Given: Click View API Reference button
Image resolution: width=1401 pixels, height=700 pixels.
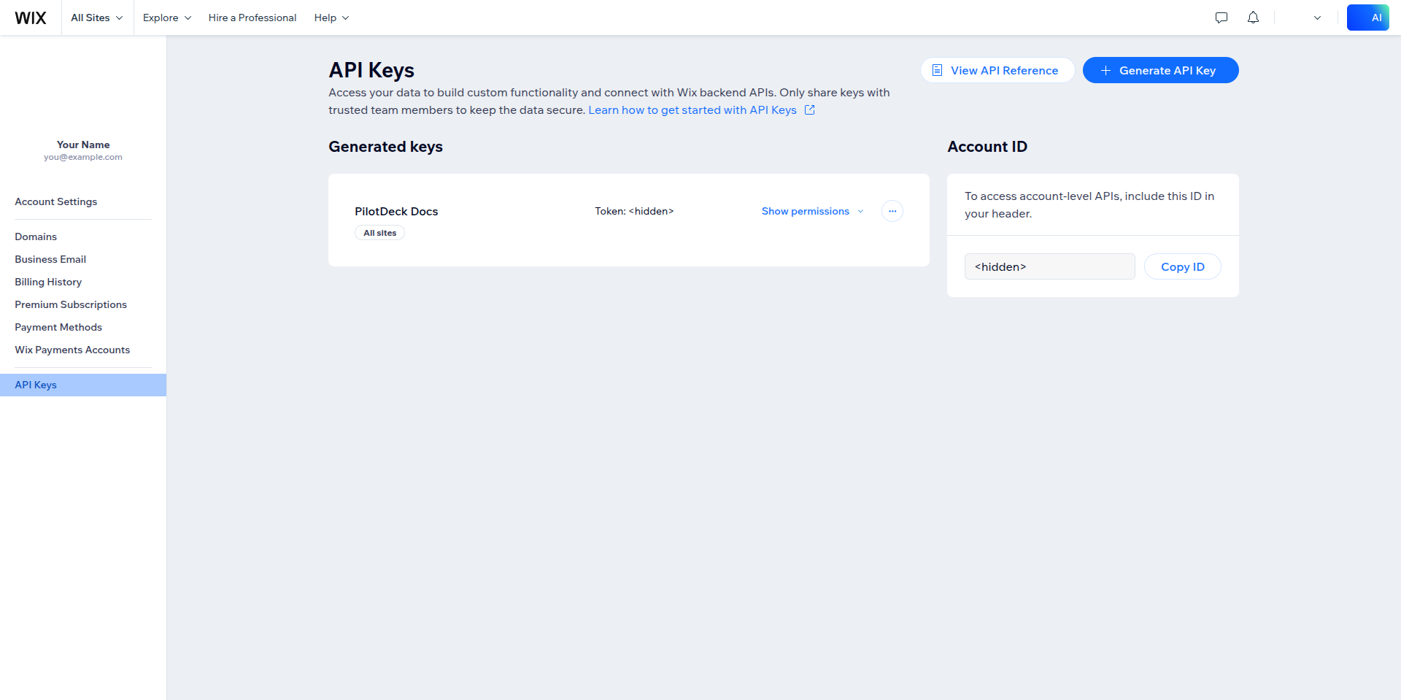Looking at the screenshot, I should (997, 70).
